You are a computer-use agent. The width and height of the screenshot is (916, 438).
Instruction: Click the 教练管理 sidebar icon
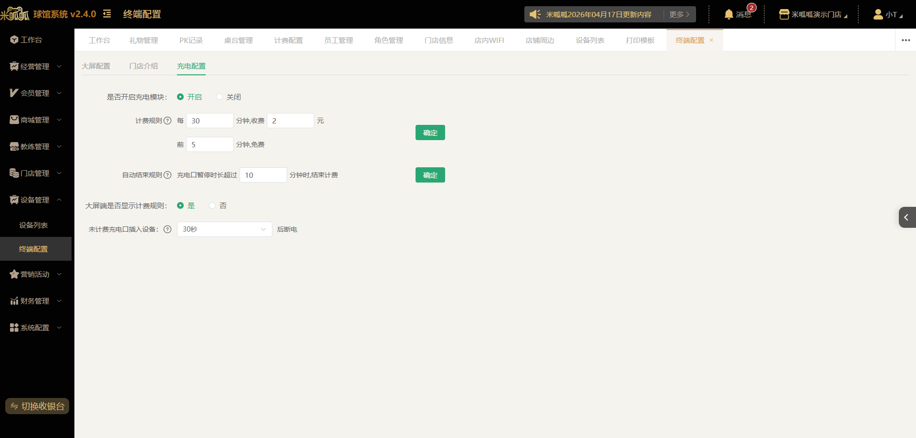click(x=14, y=146)
